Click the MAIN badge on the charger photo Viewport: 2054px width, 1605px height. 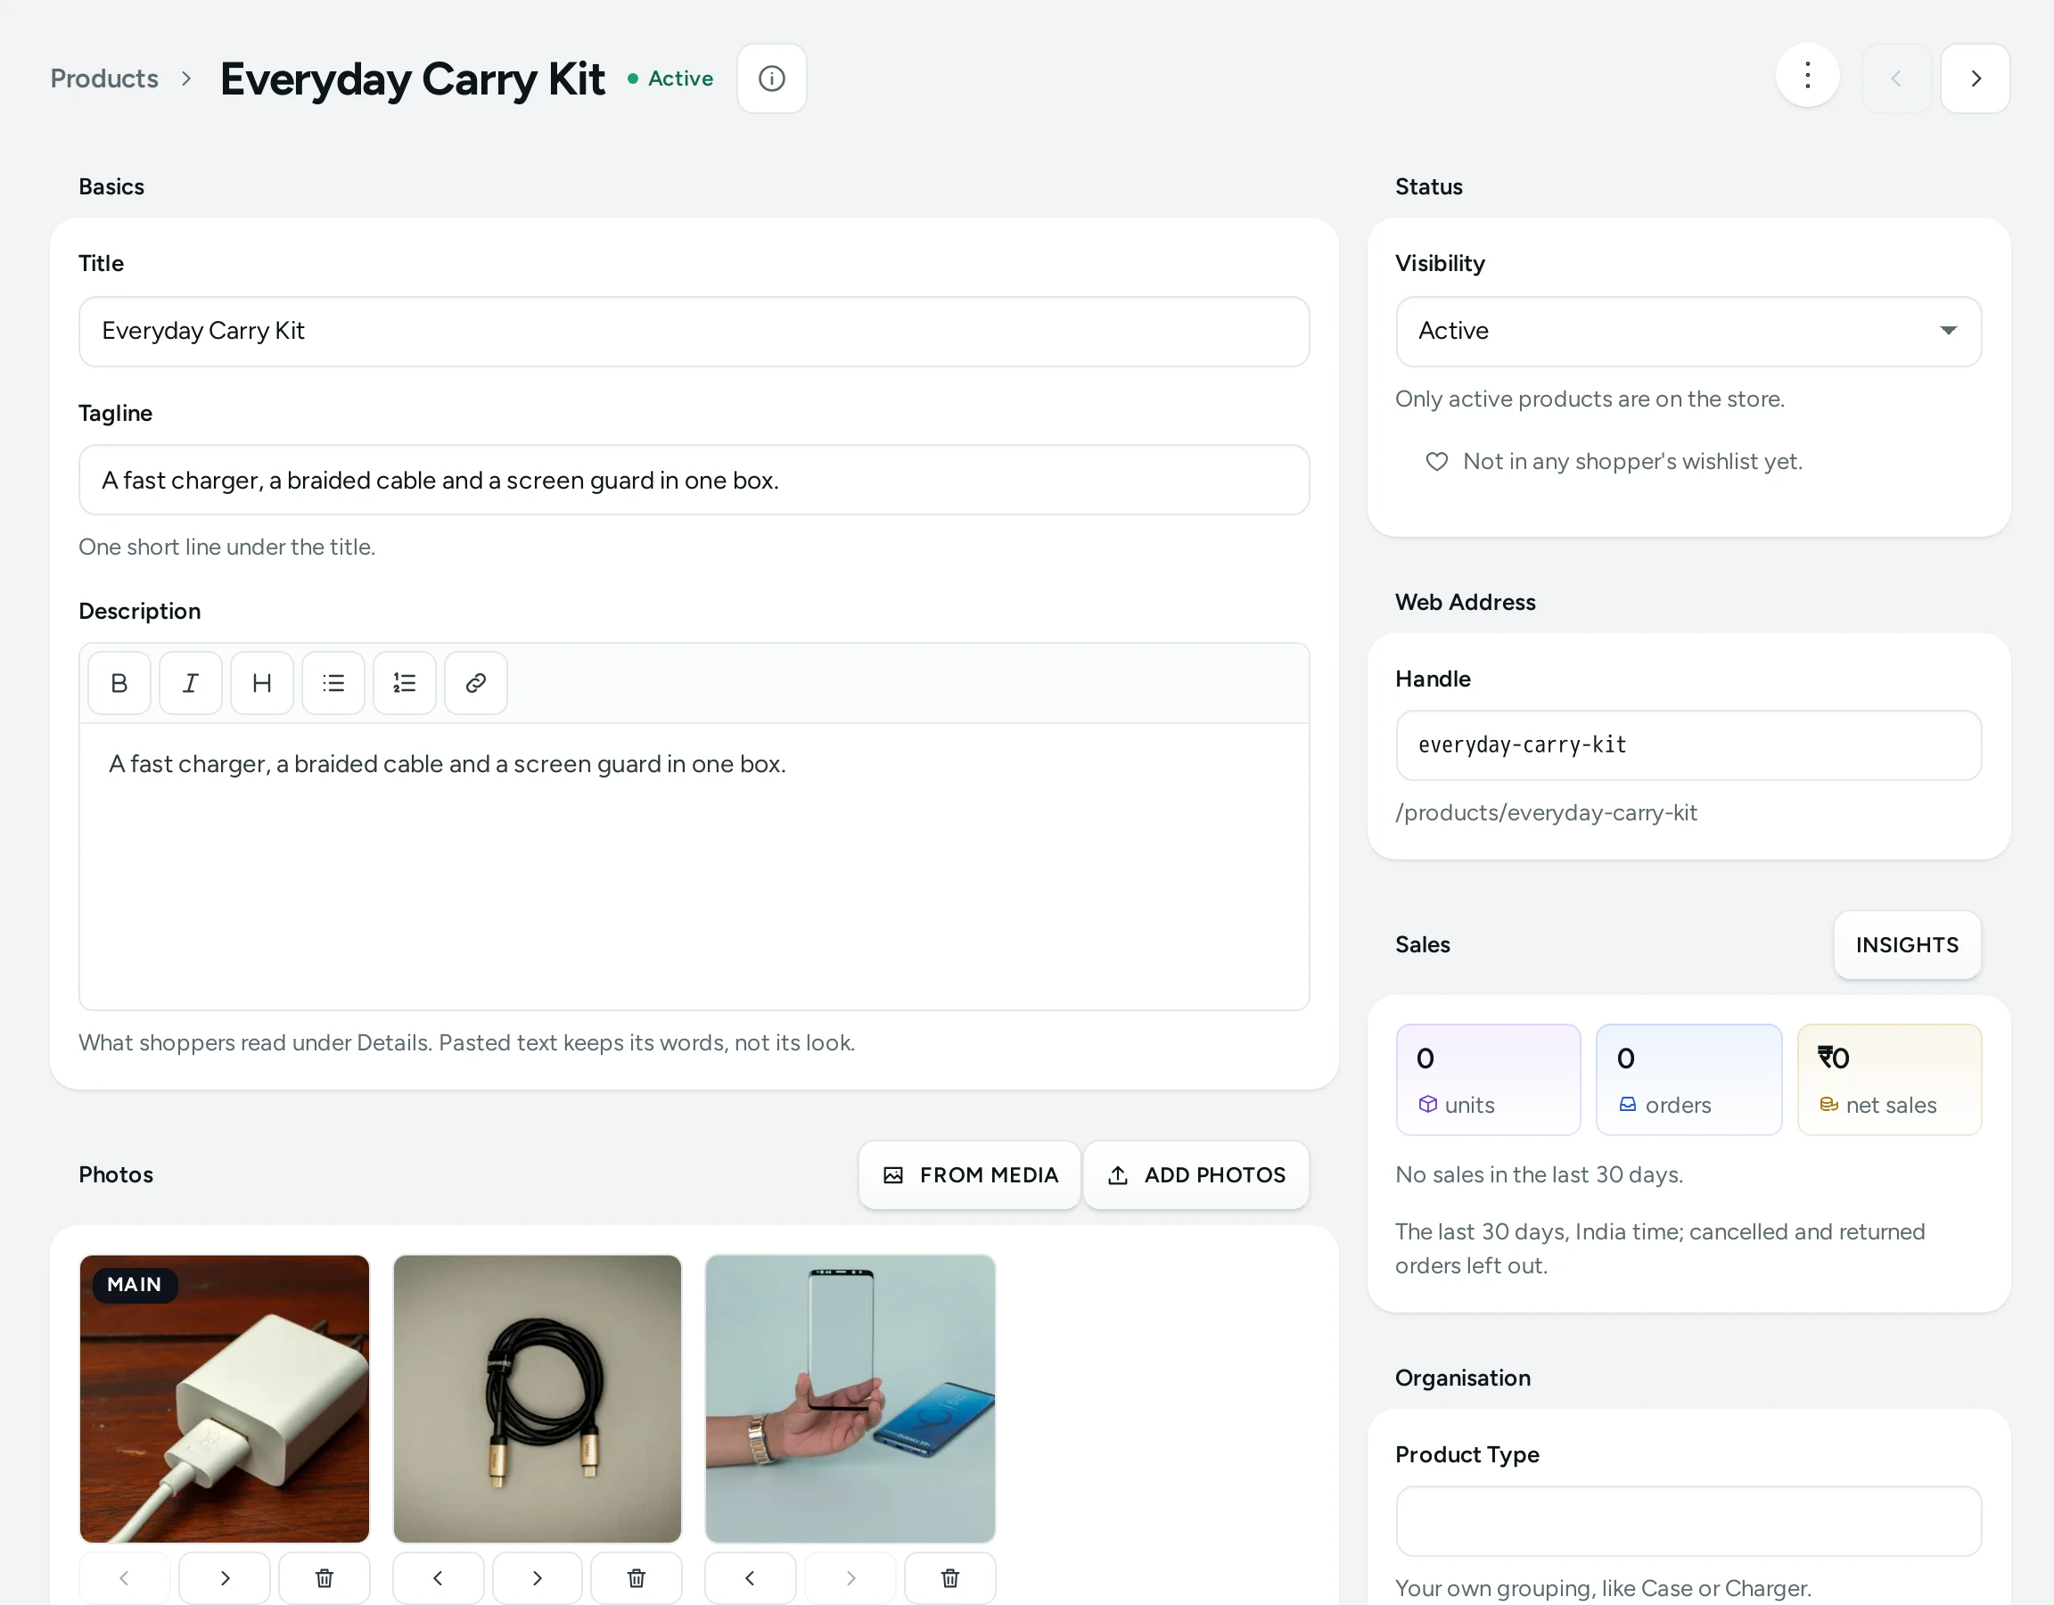[x=135, y=1284]
